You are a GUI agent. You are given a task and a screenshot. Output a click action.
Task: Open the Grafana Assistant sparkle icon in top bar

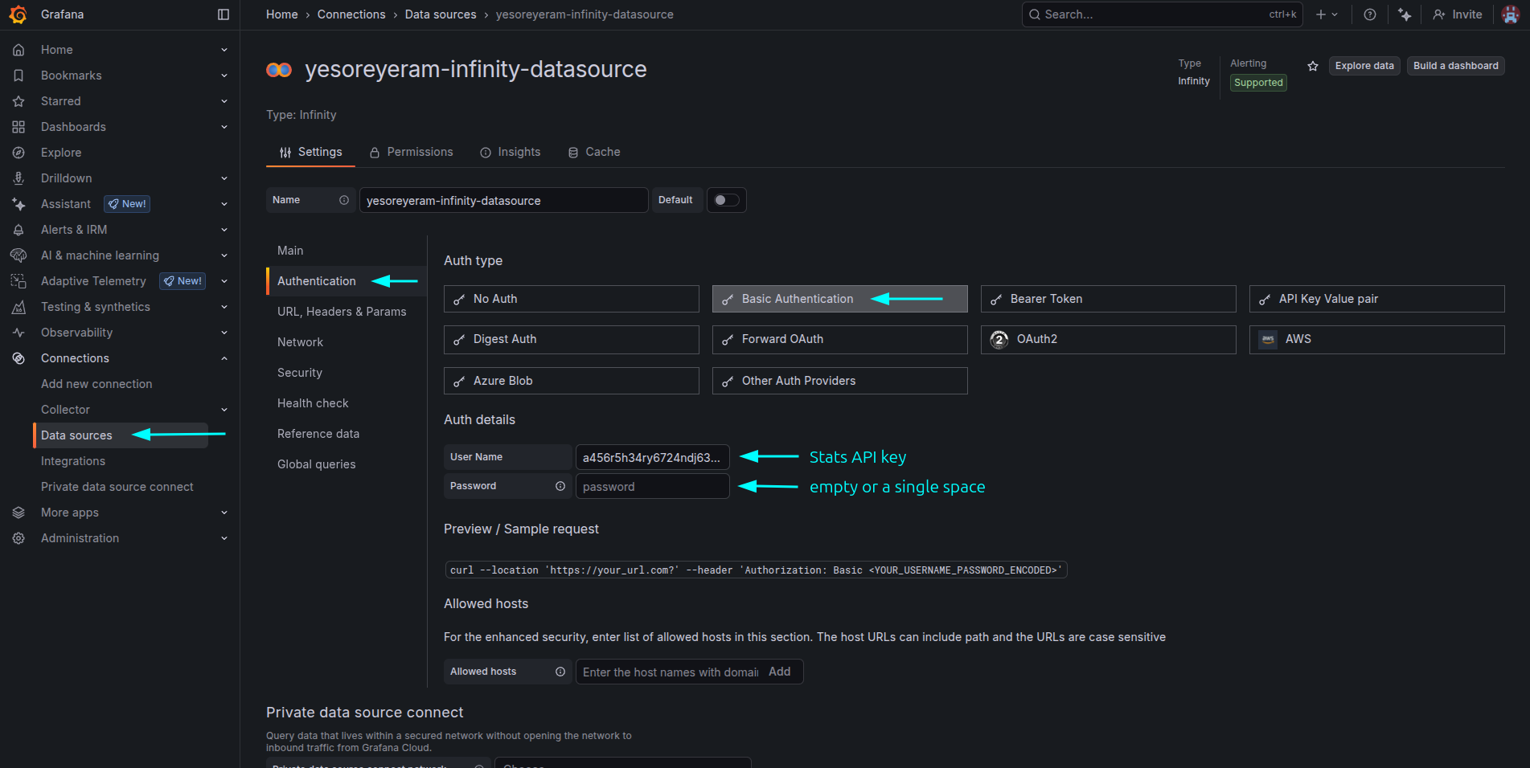[x=1405, y=14]
